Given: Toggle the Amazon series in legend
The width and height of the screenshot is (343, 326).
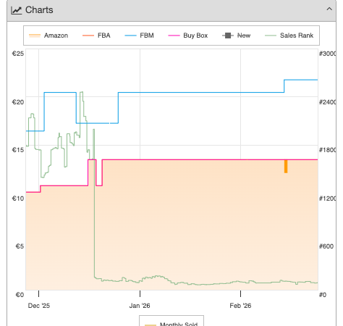Looking at the screenshot, I should pyautogui.click(x=48, y=35).
